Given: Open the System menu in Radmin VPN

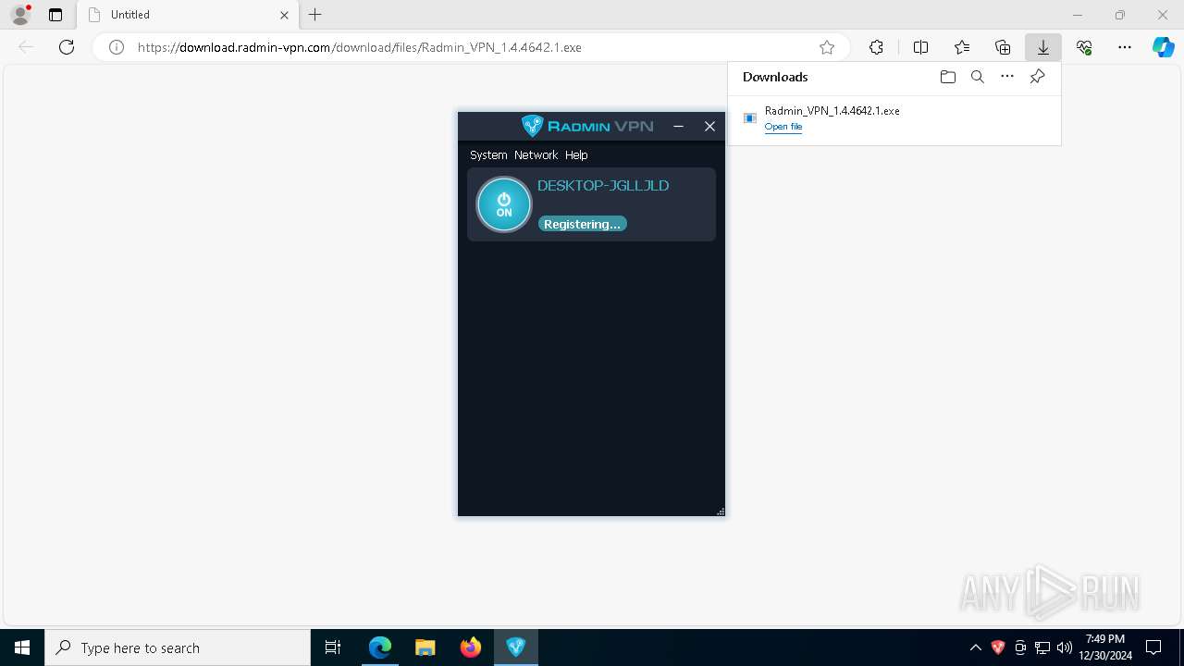Looking at the screenshot, I should point(488,154).
